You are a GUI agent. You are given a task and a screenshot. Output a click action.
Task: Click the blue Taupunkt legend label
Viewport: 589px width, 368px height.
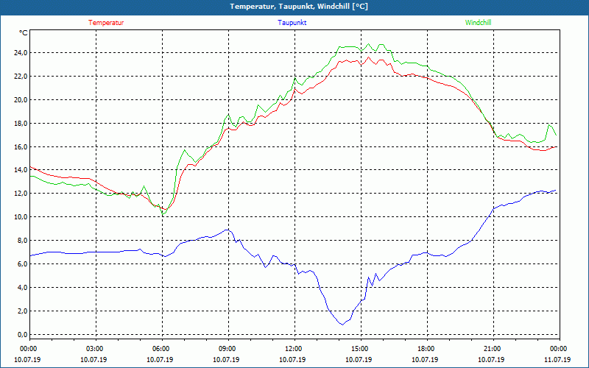(292, 23)
